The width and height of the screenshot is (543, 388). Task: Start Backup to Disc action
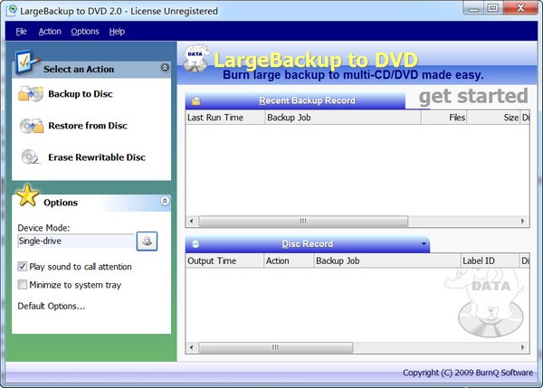(81, 94)
